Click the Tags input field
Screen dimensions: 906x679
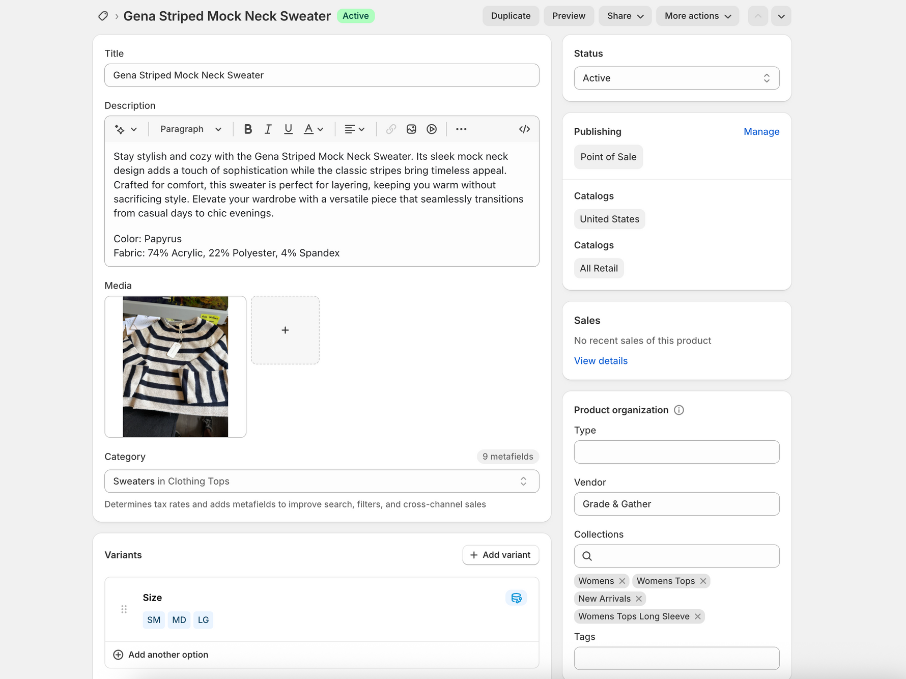tap(676, 659)
